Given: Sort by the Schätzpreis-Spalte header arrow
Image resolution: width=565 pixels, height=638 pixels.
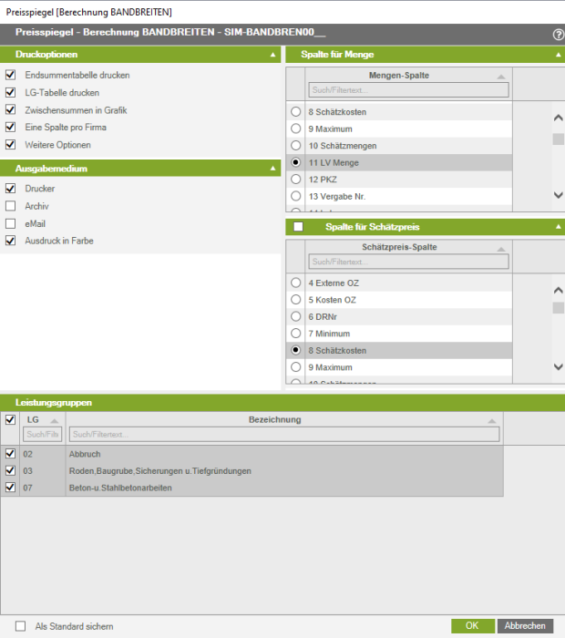Looking at the screenshot, I should [x=500, y=249].
